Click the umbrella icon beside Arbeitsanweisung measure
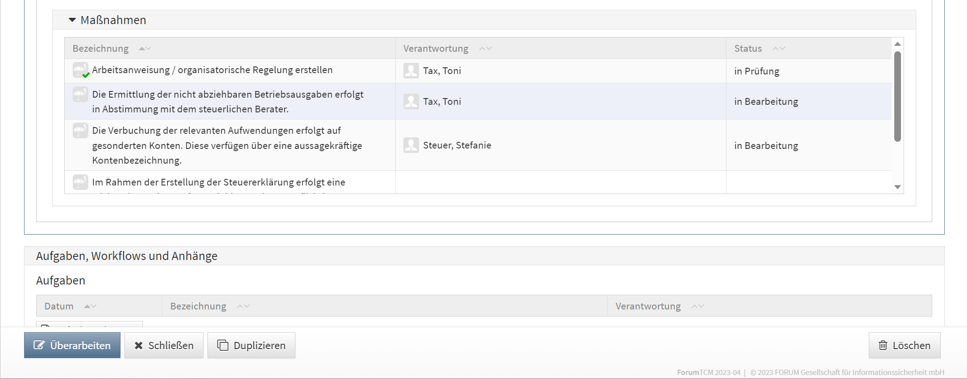This screenshot has height=379, width=967. 80,70
